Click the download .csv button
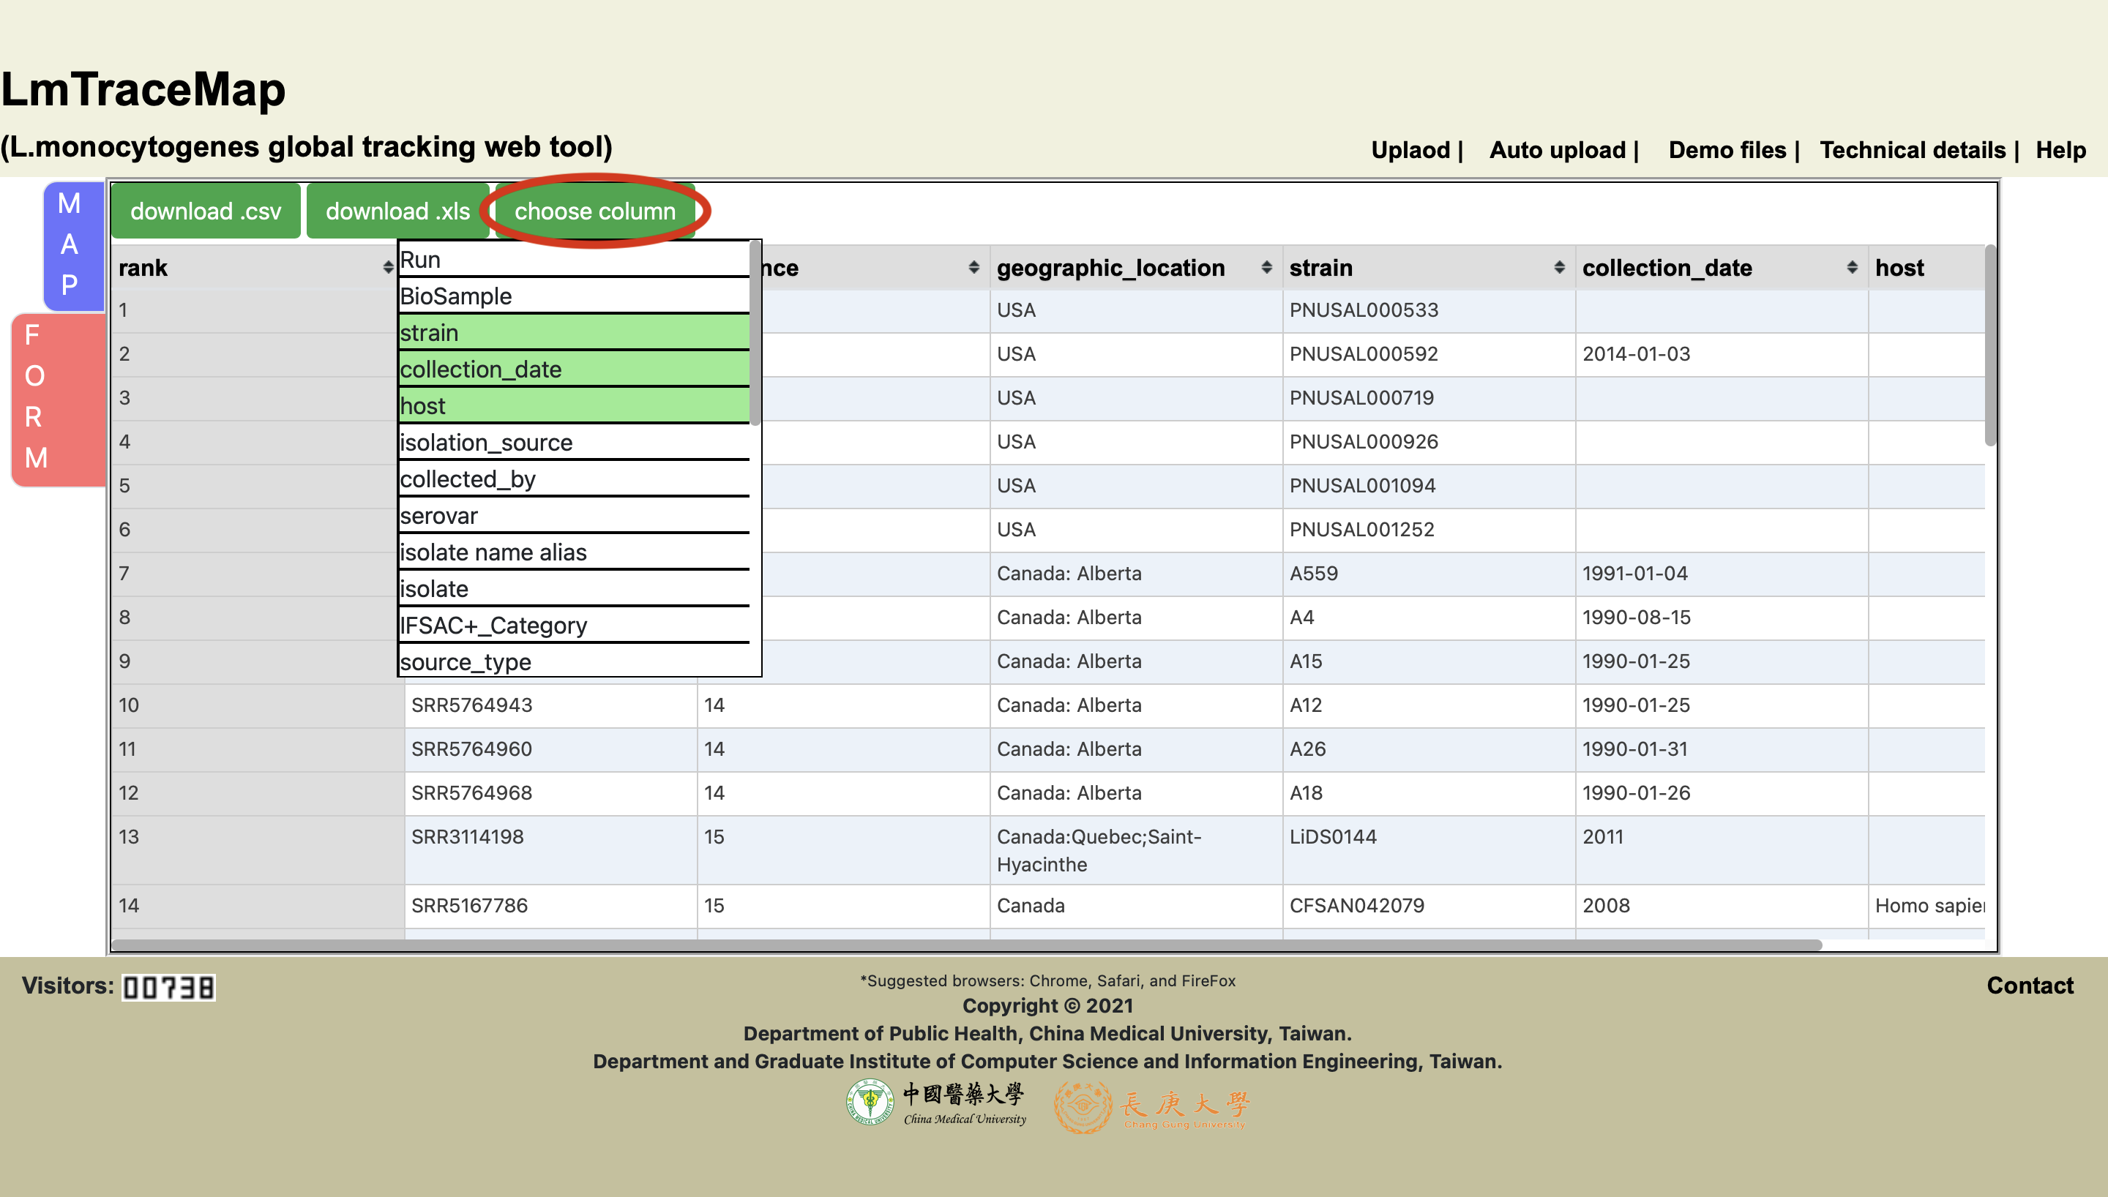The width and height of the screenshot is (2108, 1197). click(206, 211)
